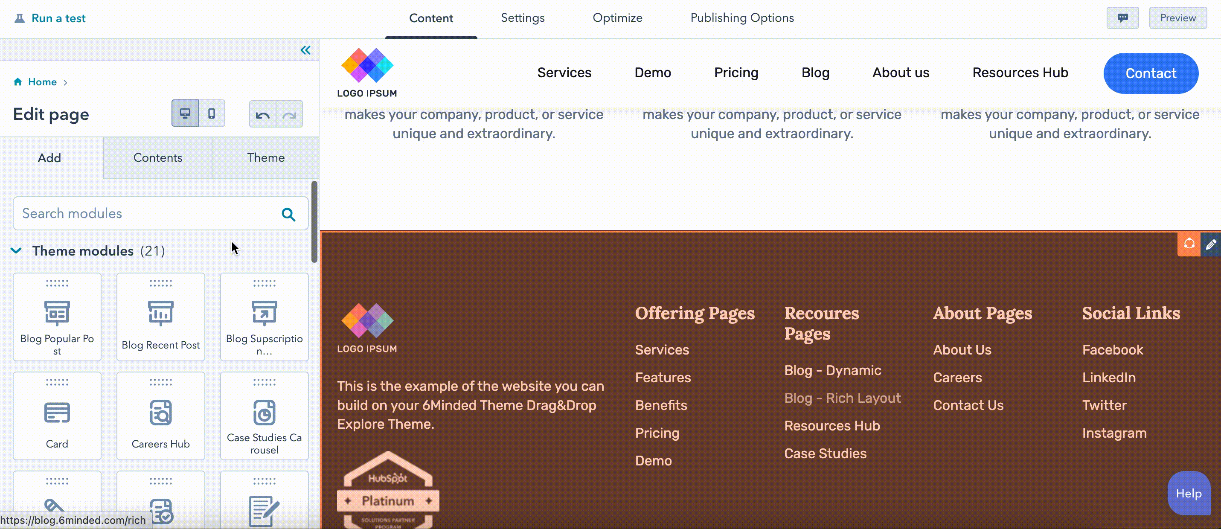The height and width of the screenshot is (529, 1221).
Task: Select the Blog Popular Post module
Action: point(57,317)
